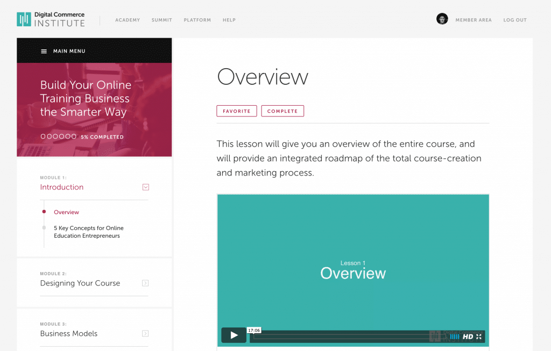Toggle the lesson to COMPLETE
This screenshot has width=551, height=351.
point(282,111)
